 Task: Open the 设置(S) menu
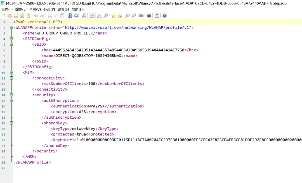pyautogui.click(x=63, y=10)
